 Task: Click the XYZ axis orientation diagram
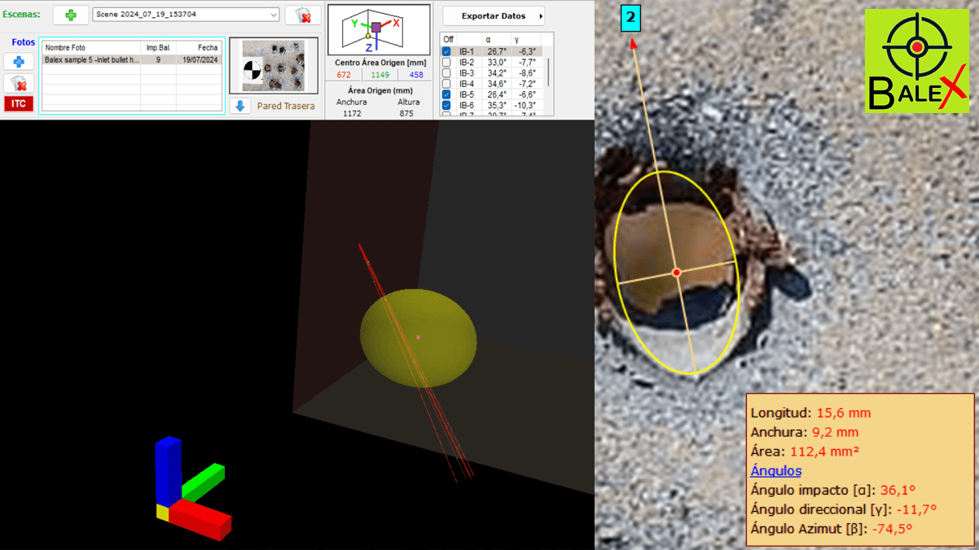pyautogui.click(x=379, y=30)
